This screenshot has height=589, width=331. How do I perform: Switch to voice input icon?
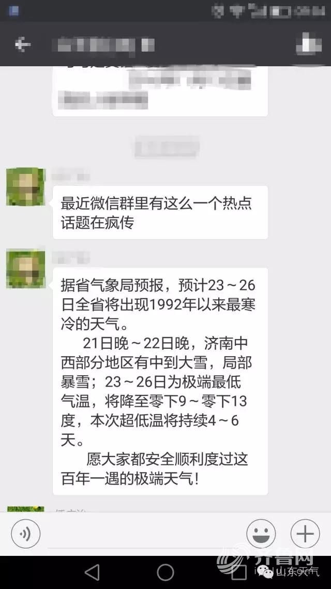pos(25,534)
